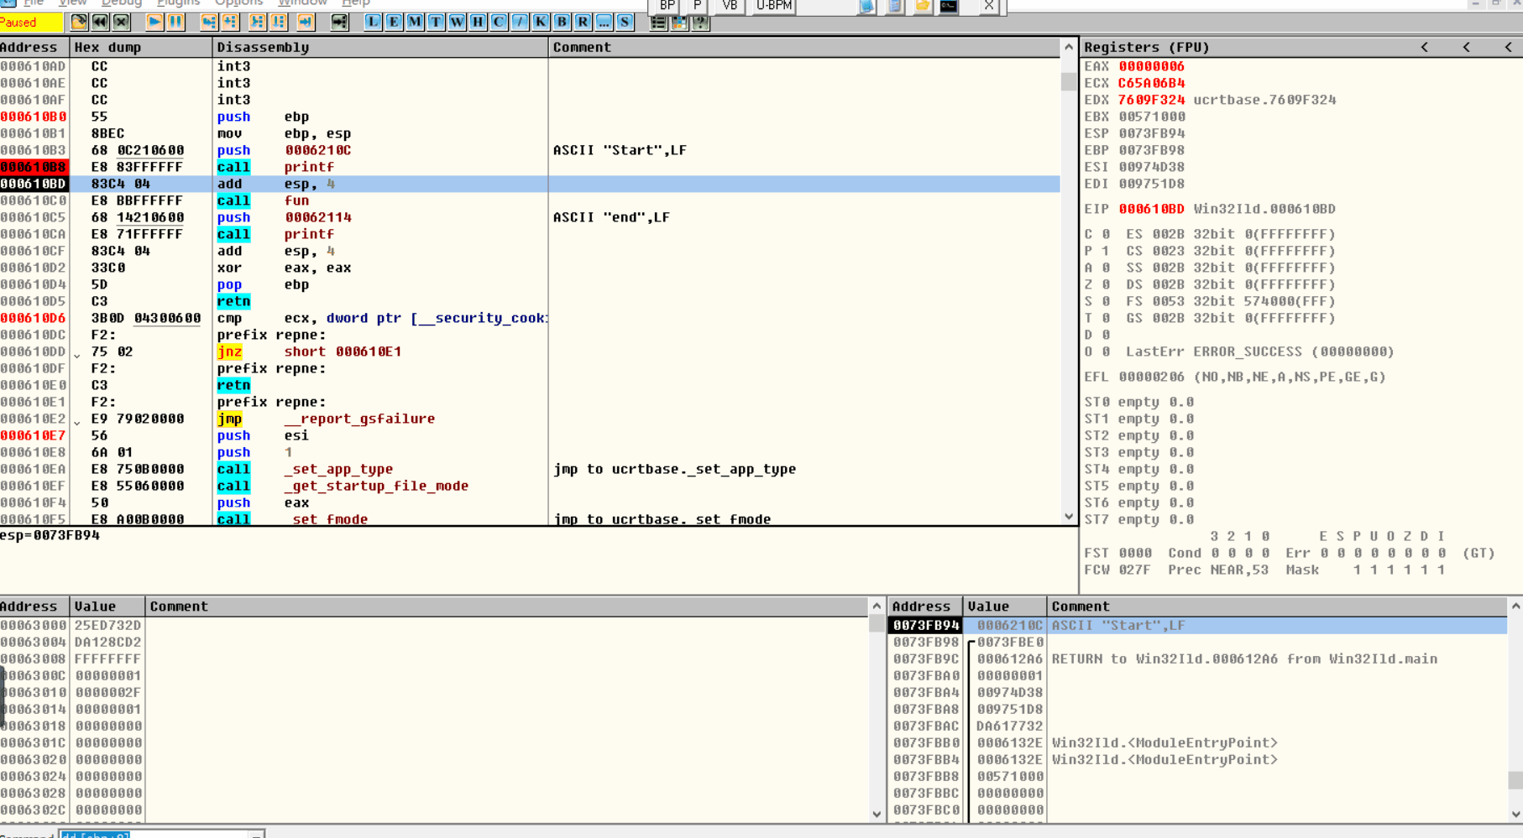Select the jmp __report_gsfailure line

[x=530, y=419]
